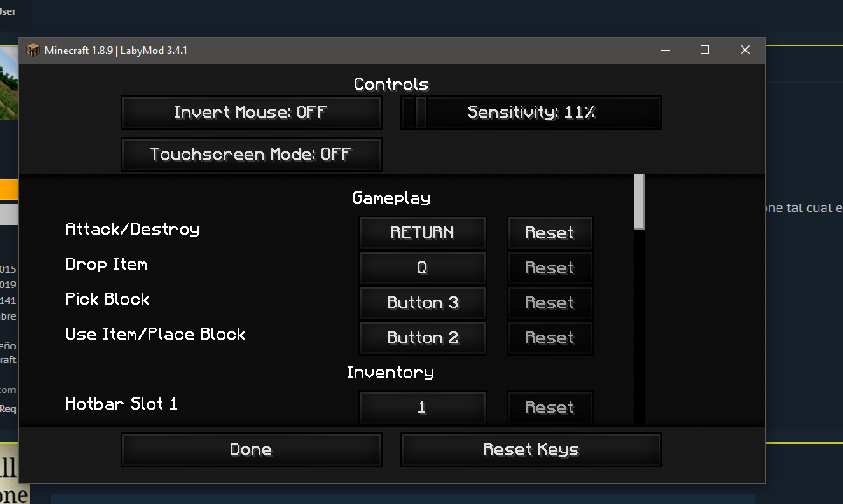Click the Gameplay section heading
This screenshot has height=504, width=843.
tap(391, 198)
